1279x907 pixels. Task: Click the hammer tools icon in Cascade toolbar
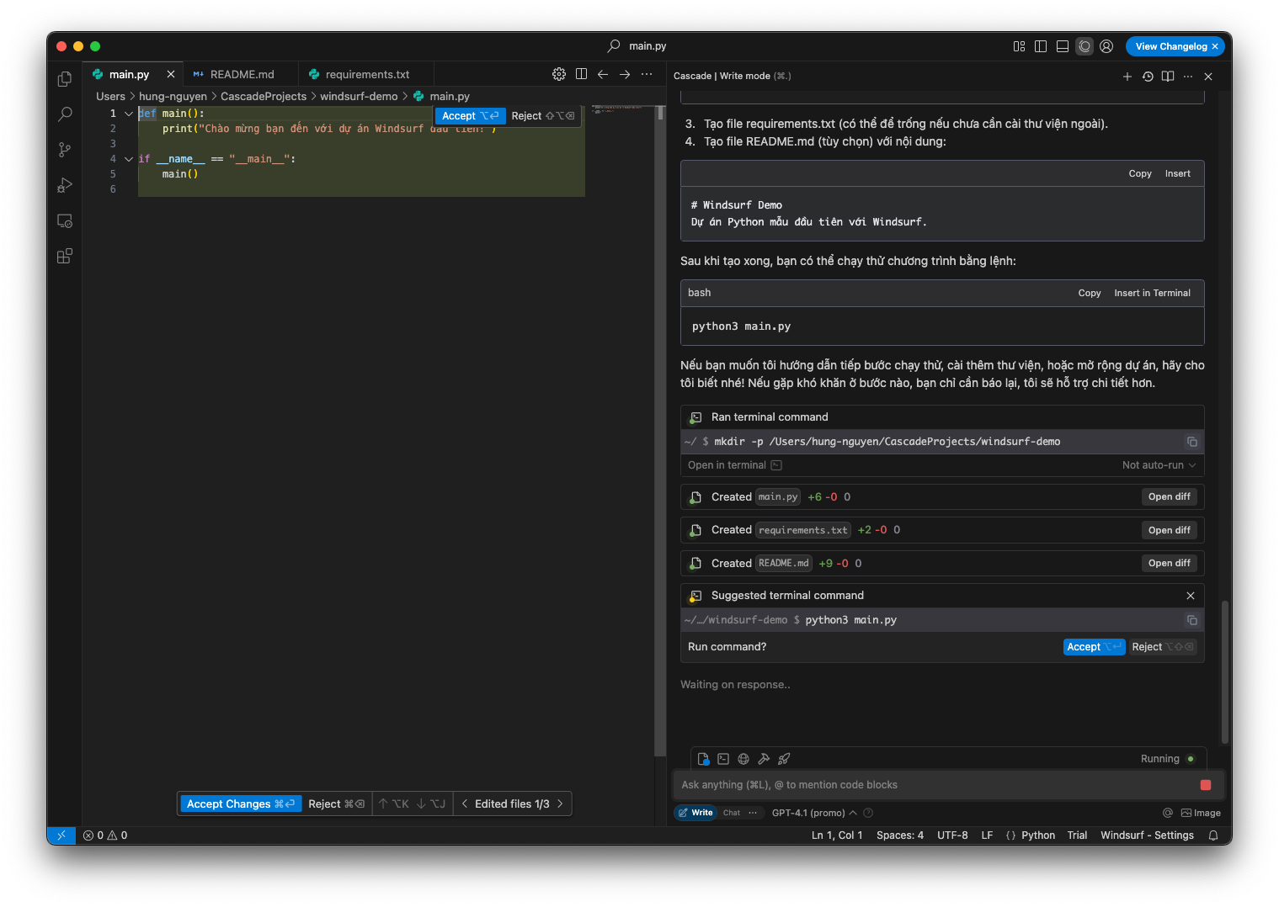764,759
